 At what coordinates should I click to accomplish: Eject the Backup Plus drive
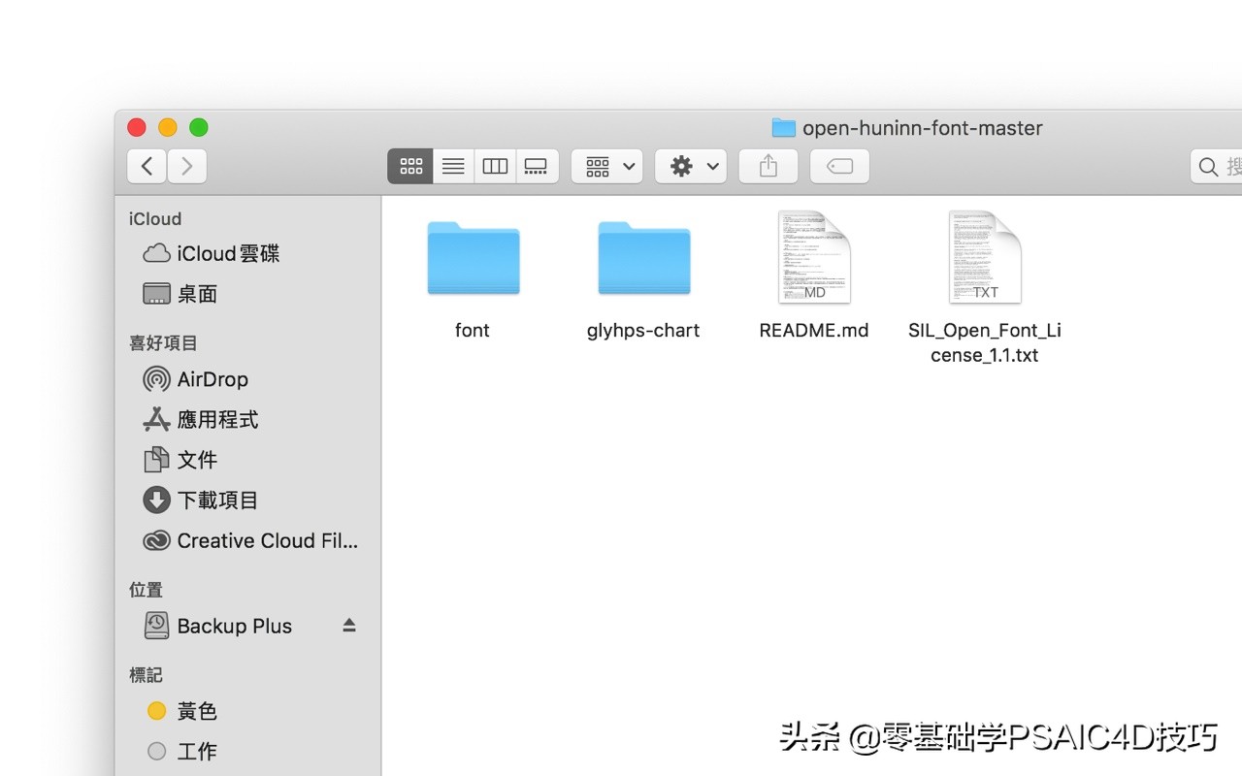pyautogui.click(x=349, y=626)
